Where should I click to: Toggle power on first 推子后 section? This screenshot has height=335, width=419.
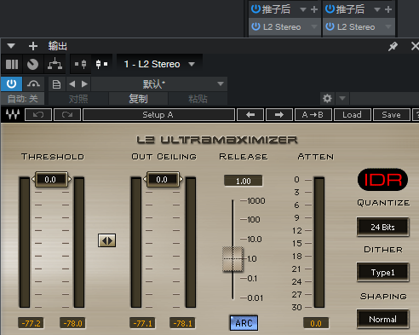255,9
